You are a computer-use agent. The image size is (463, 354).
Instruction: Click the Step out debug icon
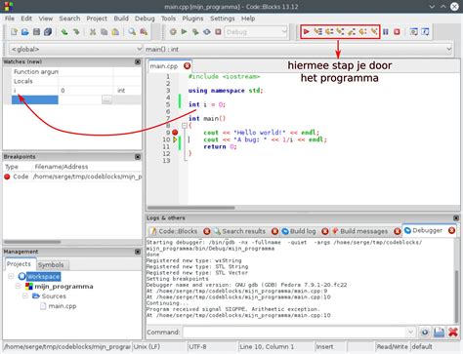tap(352, 32)
